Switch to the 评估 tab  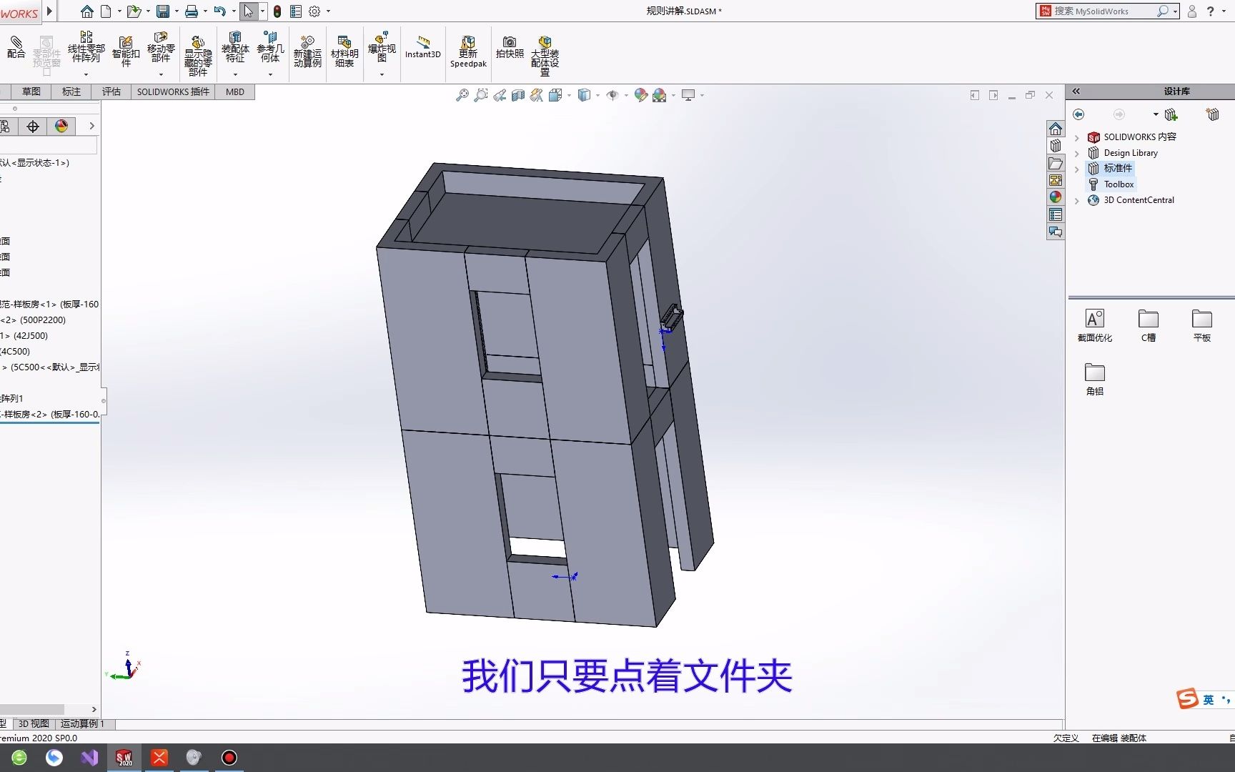(x=111, y=91)
